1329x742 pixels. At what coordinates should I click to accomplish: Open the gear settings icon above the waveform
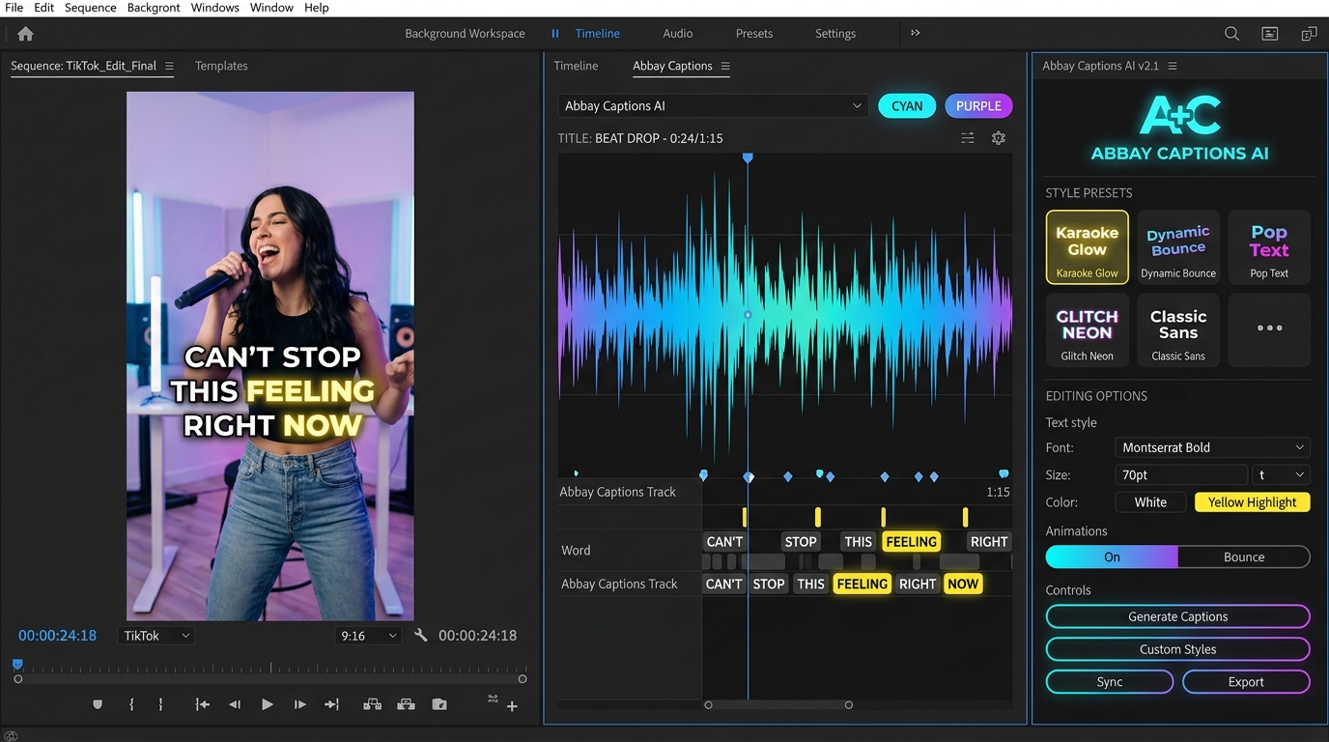coord(999,138)
